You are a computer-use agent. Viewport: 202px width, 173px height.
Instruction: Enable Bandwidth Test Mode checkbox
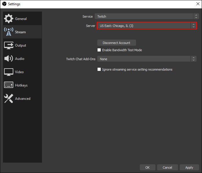click(99, 50)
